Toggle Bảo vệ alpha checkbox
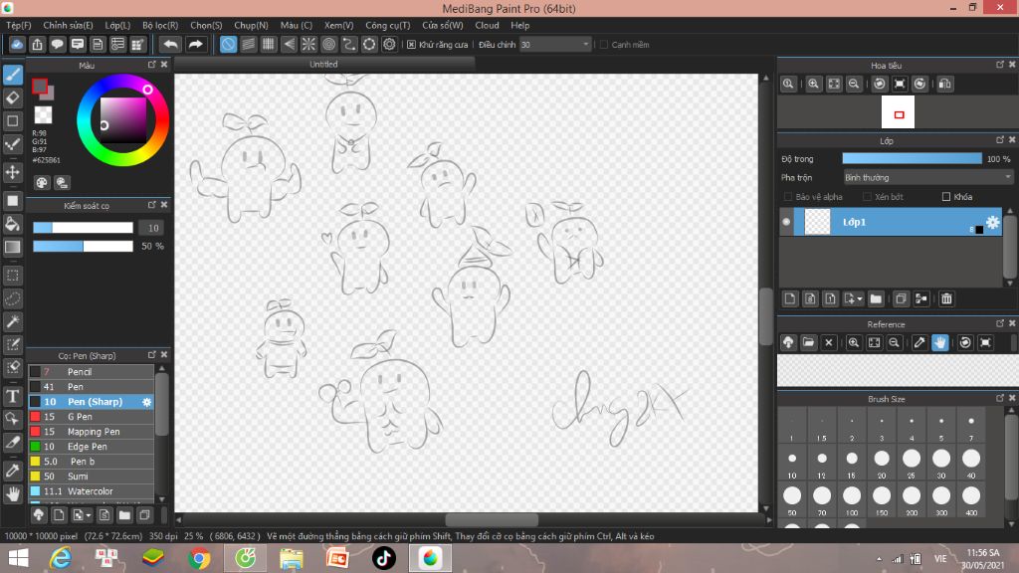 pyautogui.click(x=788, y=197)
